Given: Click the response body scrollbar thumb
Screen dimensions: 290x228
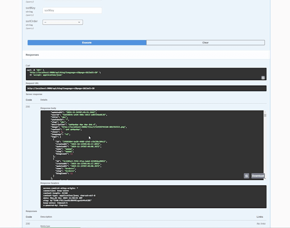Looking at the screenshot, I should (265, 115).
